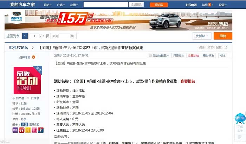Viewport: 246px width, 144px height.
Task: Click the 楼主 floor label button
Action: pyautogui.click(x=223, y=55)
